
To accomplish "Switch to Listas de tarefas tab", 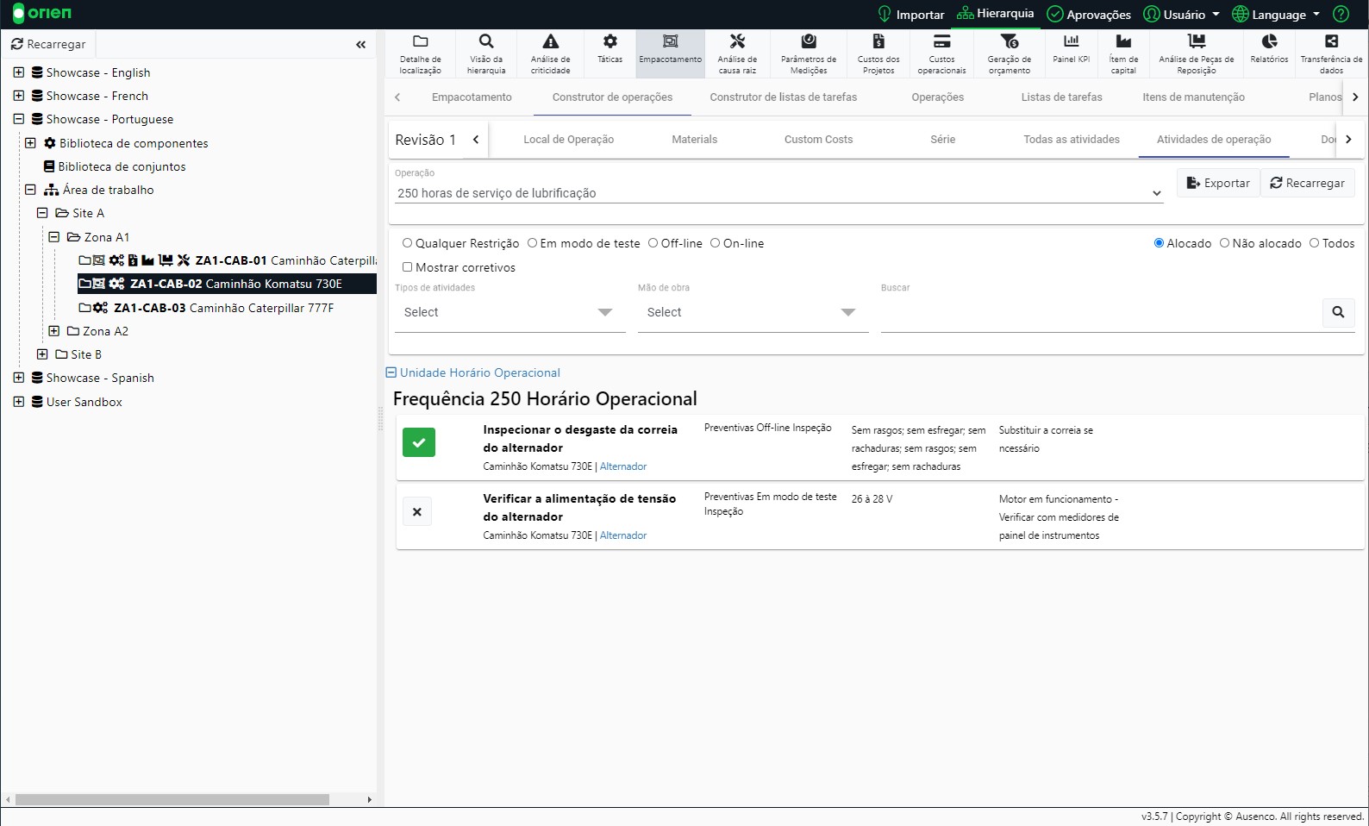I will click(x=1061, y=97).
